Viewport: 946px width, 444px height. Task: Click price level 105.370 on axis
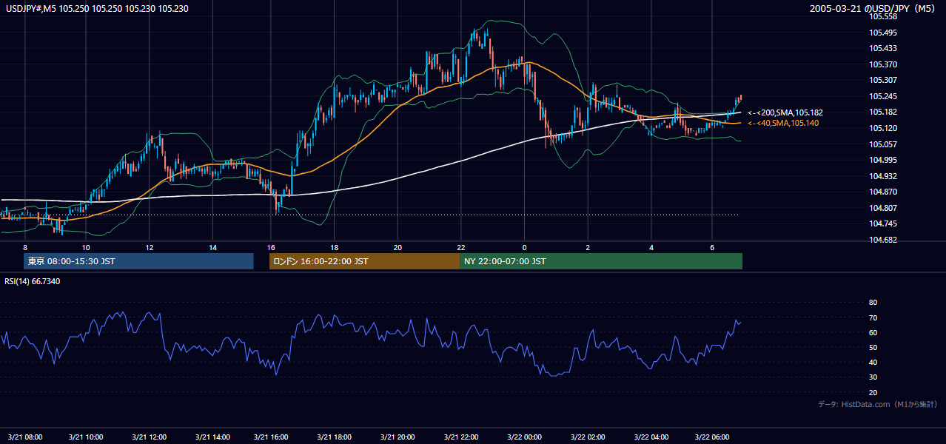[884, 64]
